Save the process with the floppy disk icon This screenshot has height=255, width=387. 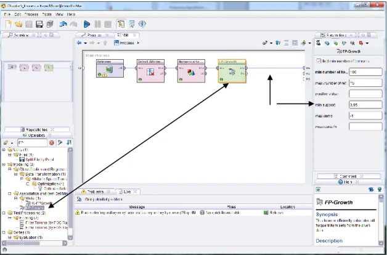[39, 24]
